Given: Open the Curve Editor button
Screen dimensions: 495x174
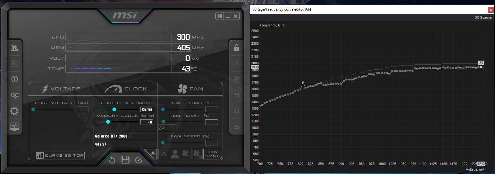Looking at the screenshot, I should pos(60,155).
